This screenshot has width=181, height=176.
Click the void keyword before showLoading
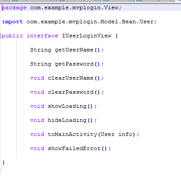click(37, 106)
